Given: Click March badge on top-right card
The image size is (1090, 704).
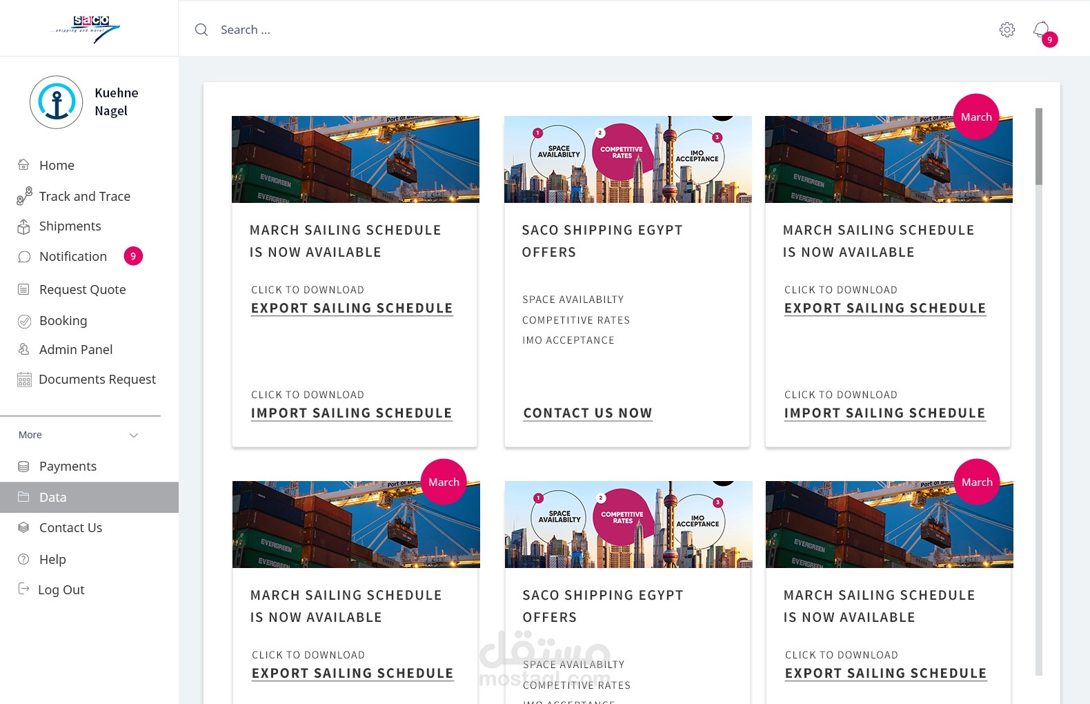Looking at the screenshot, I should tap(976, 117).
